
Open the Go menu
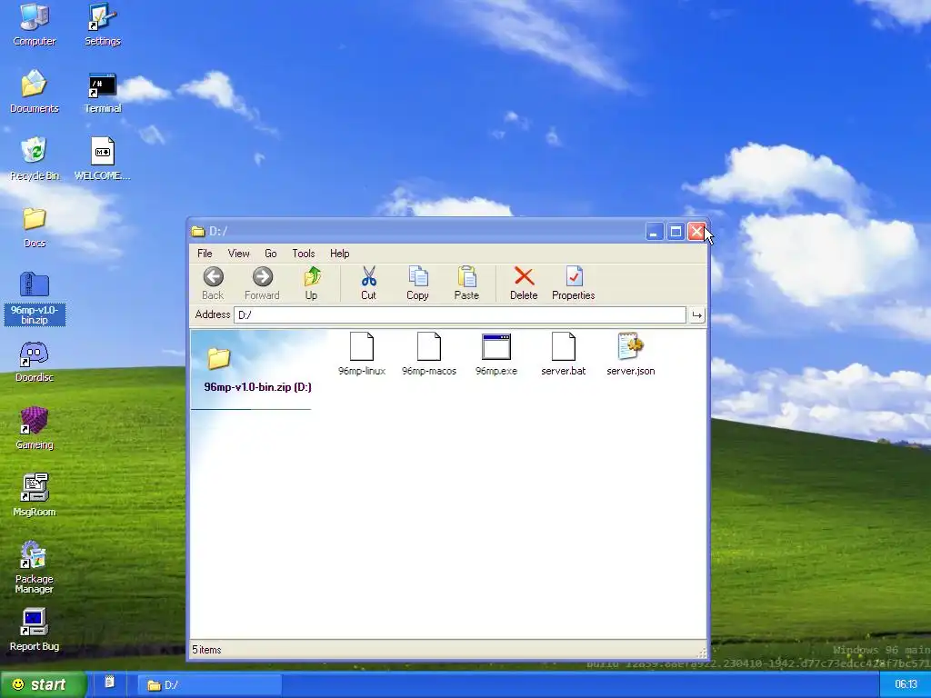[271, 254]
